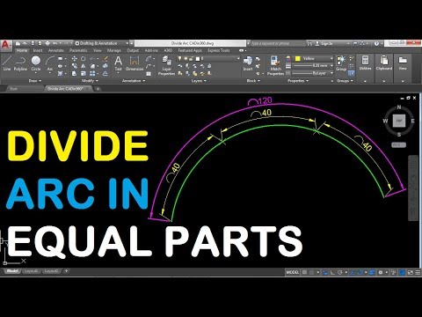The height and width of the screenshot is (317, 422).
Task: Expand the Draw panel dropdown
Action: pos(35,81)
